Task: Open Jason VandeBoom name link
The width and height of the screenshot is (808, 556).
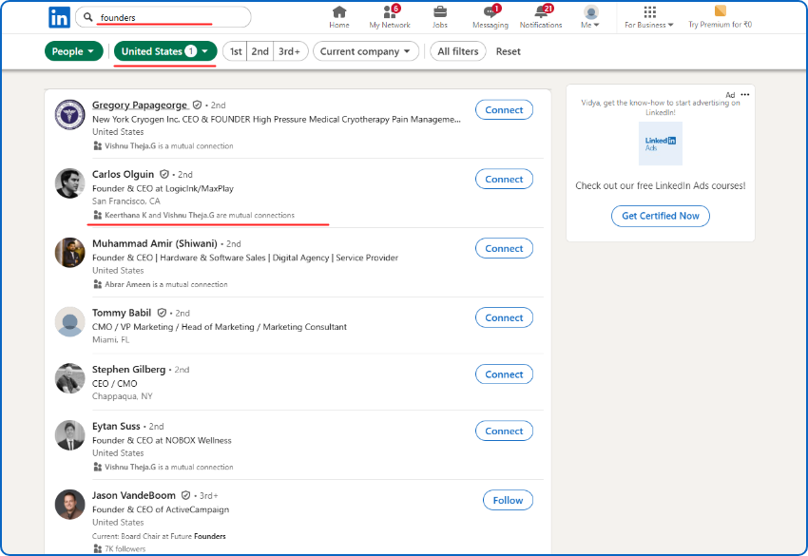Action: pyautogui.click(x=134, y=495)
